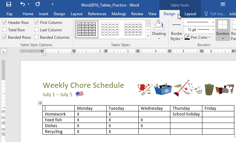Enable the Total Row checkbox
Viewport: 236px width, 142px height.
pos(4,30)
